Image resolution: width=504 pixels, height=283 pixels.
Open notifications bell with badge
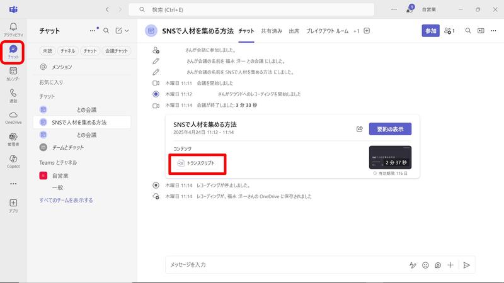(x=409, y=9)
